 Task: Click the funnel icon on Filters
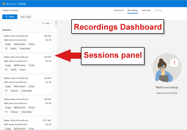pyautogui.click(x=6, y=17)
